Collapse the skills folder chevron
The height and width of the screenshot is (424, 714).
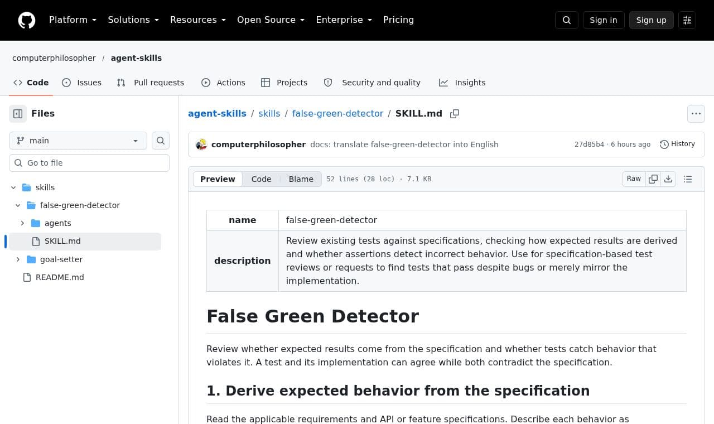[13, 187]
